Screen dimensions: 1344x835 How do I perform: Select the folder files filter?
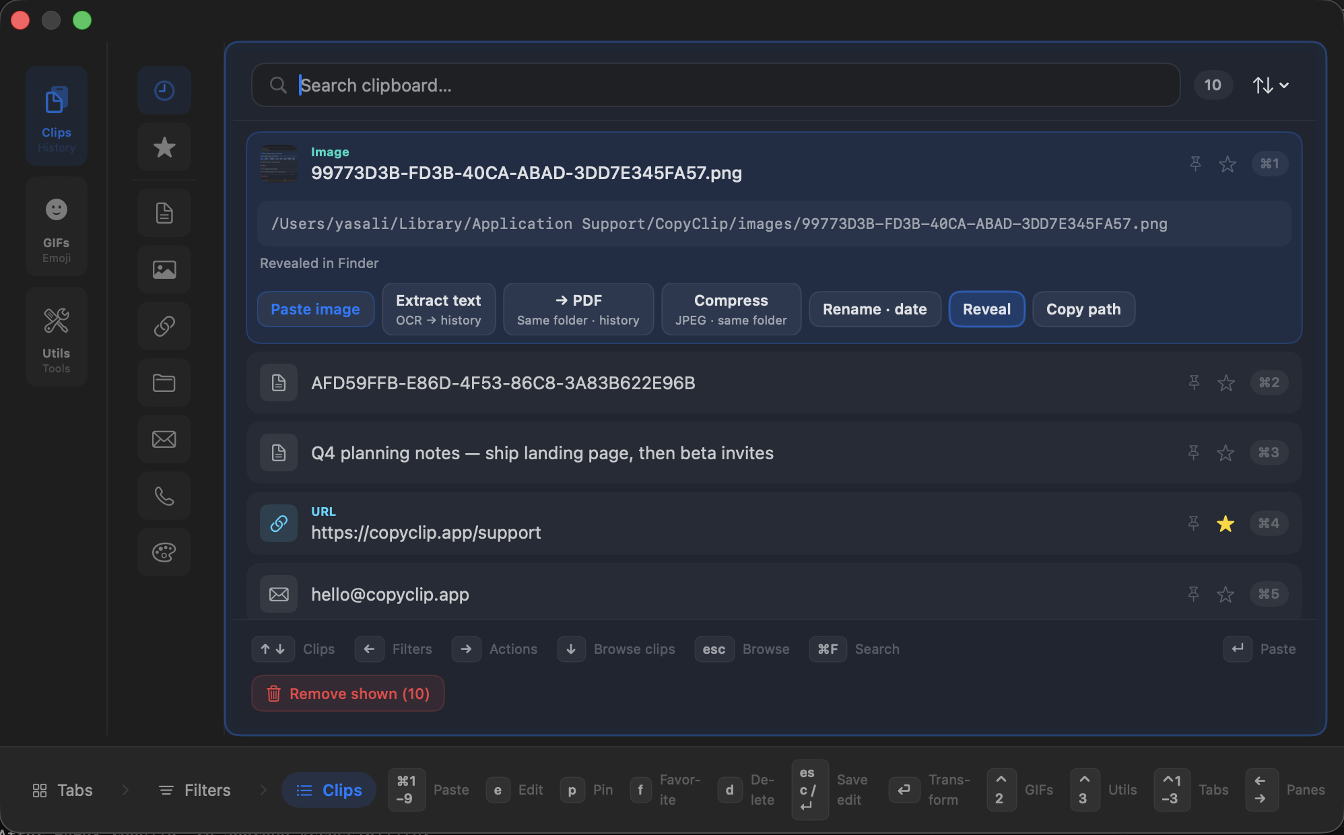[164, 383]
